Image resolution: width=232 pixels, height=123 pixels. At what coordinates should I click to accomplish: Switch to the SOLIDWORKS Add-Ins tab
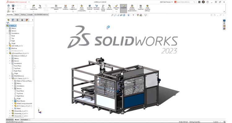41,14
